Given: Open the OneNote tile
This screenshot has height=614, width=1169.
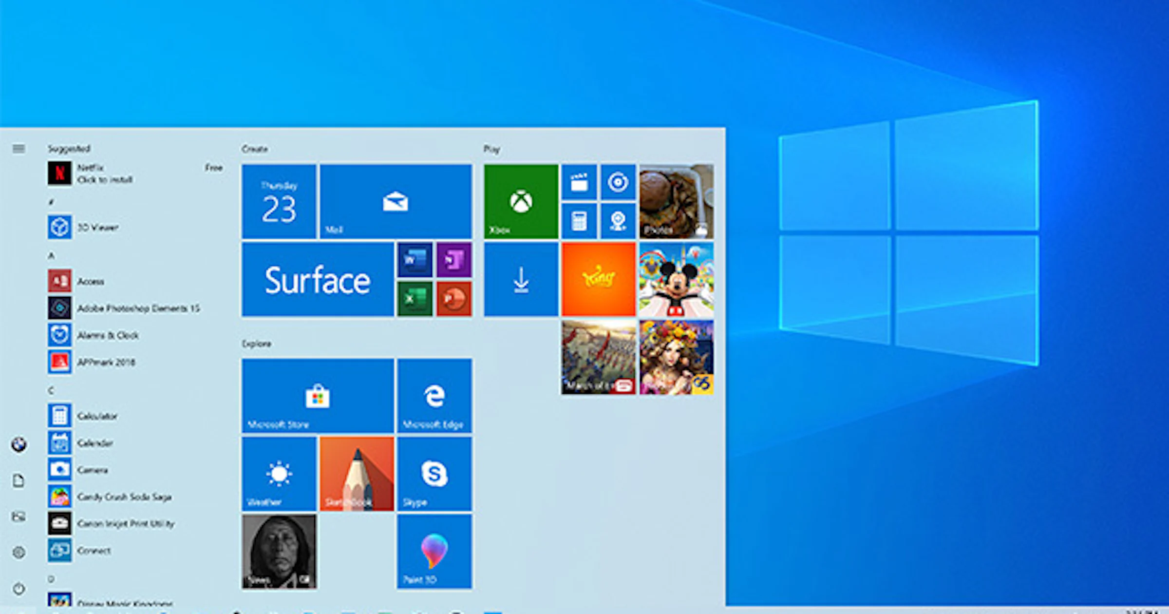Looking at the screenshot, I should (454, 260).
